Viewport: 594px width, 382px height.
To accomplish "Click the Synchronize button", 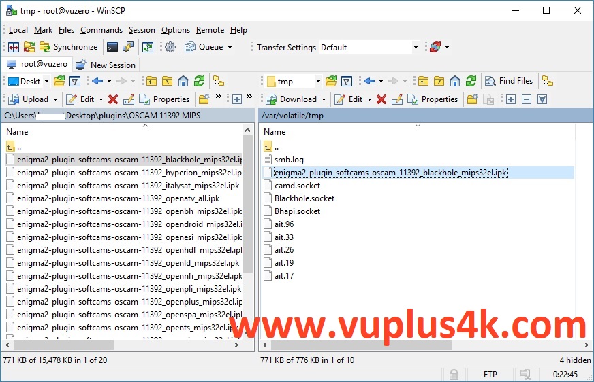I will (69, 47).
